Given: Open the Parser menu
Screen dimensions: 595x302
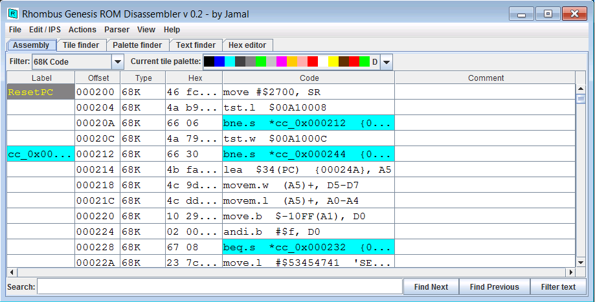Looking at the screenshot, I should [117, 30].
